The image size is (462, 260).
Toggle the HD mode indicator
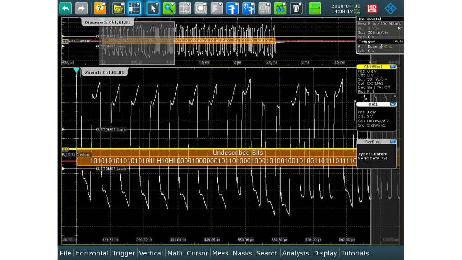pos(372,8)
